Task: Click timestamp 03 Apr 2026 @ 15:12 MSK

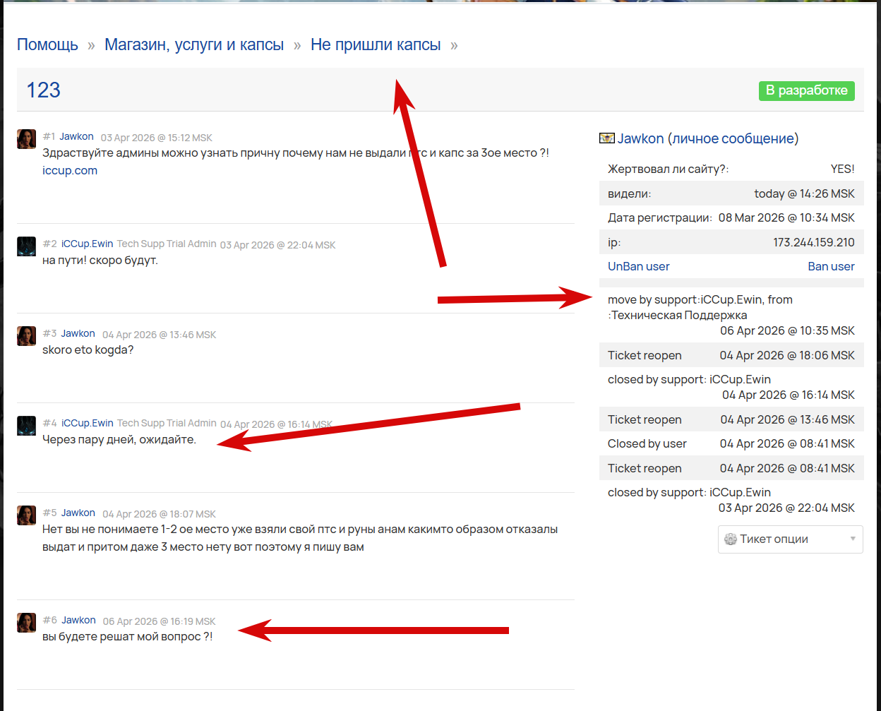Action: coord(156,138)
